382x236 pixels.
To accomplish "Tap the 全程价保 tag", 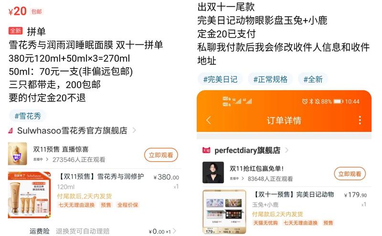I will [127, 205].
